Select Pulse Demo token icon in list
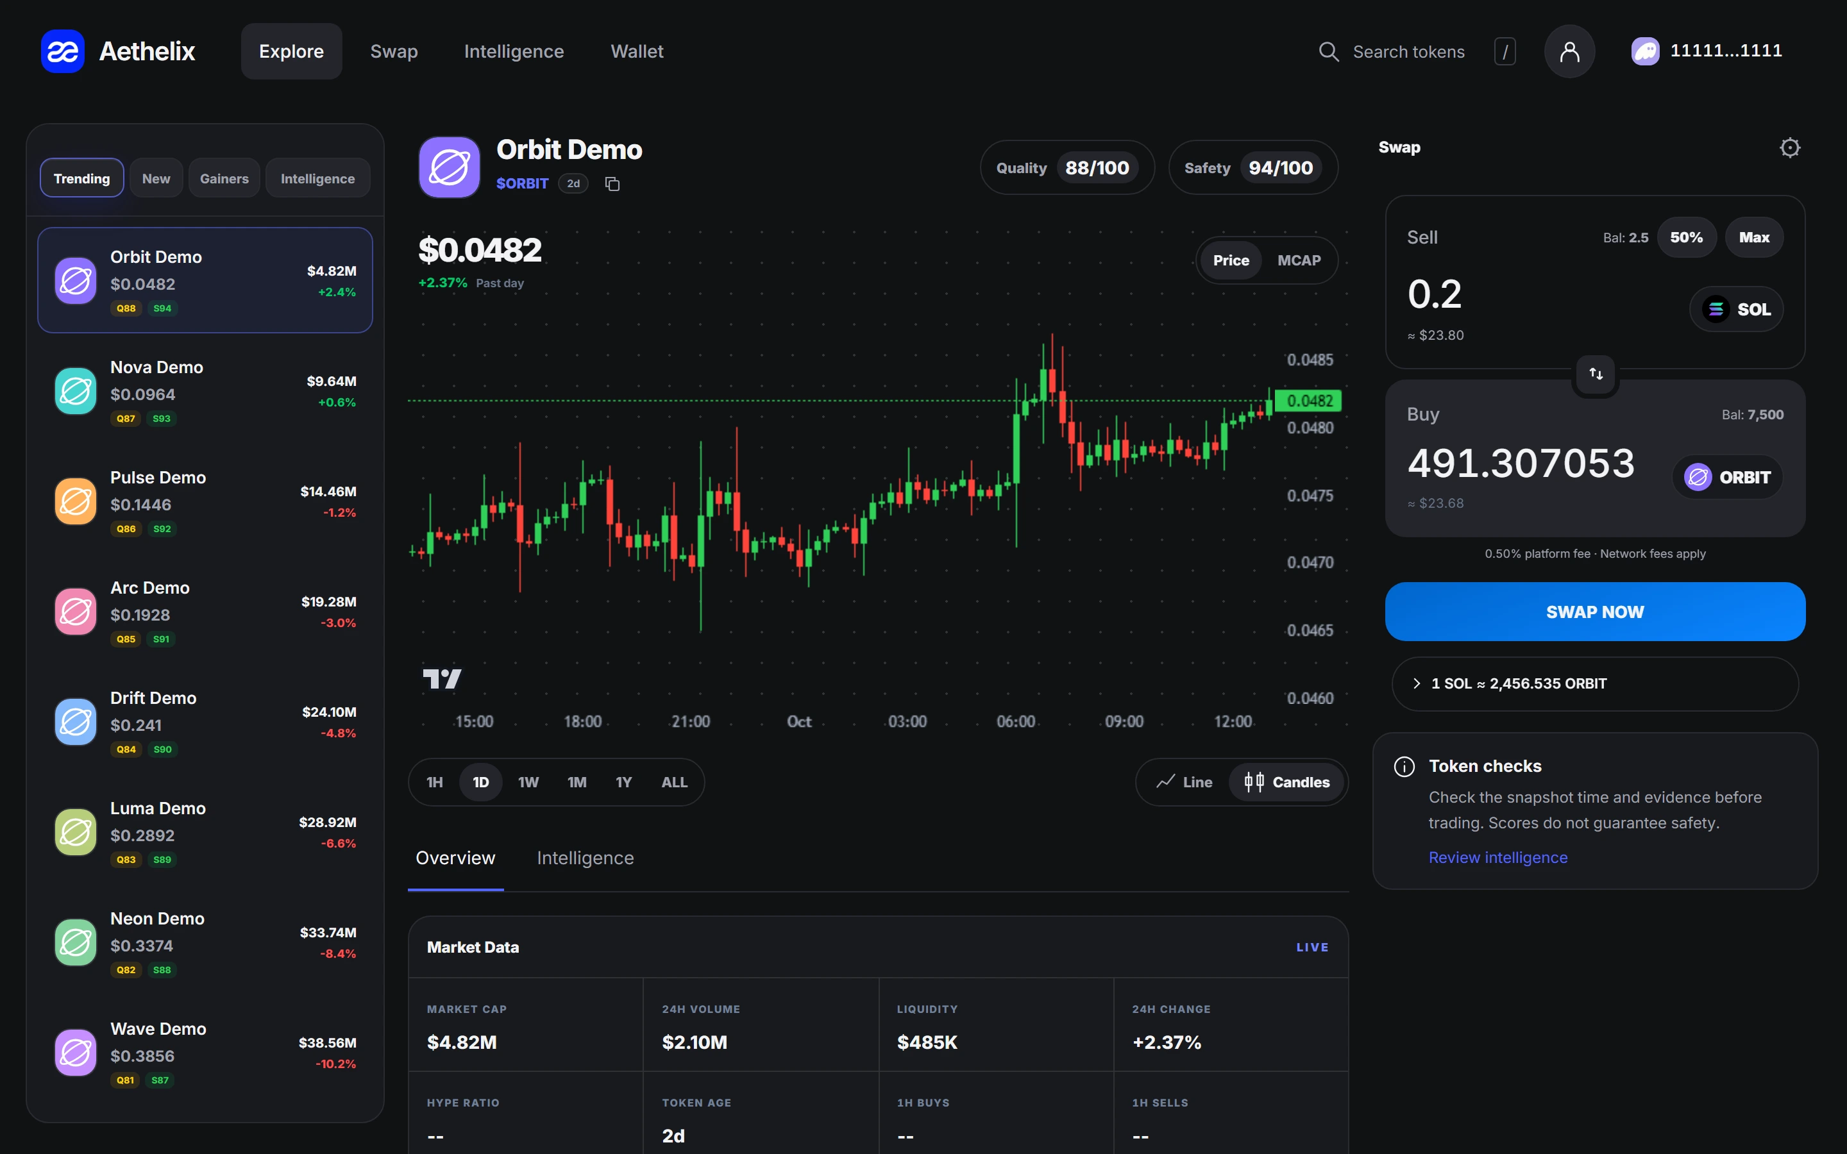Image resolution: width=1847 pixels, height=1154 pixels. click(x=76, y=501)
